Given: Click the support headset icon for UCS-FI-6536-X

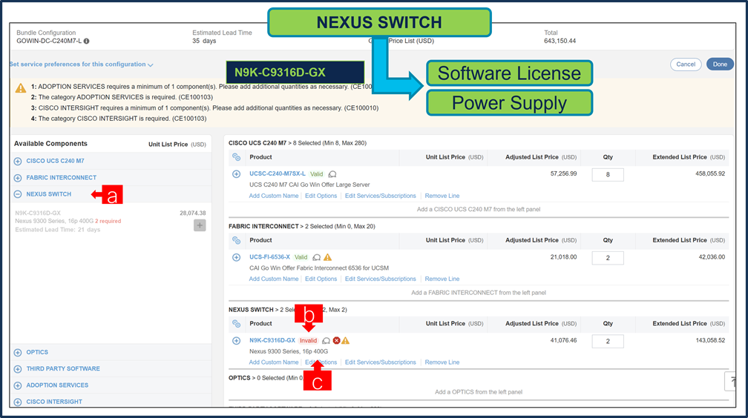Looking at the screenshot, I should [x=316, y=257].
